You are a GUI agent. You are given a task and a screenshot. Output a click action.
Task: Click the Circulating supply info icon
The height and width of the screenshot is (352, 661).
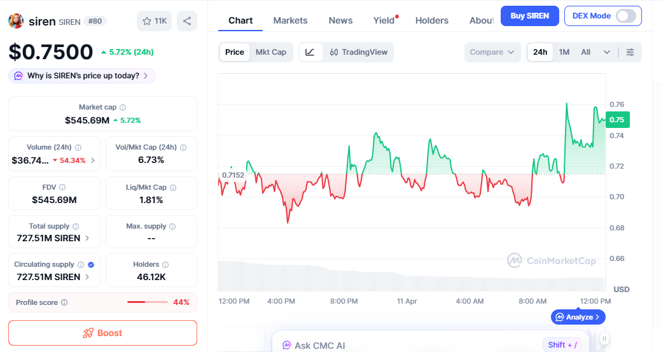pyautogui.click(x=81, y=265)
